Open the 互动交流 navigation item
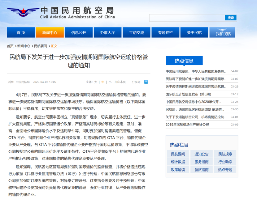The width and height of the screenshot is (257, 199). (x=137, y=32)
